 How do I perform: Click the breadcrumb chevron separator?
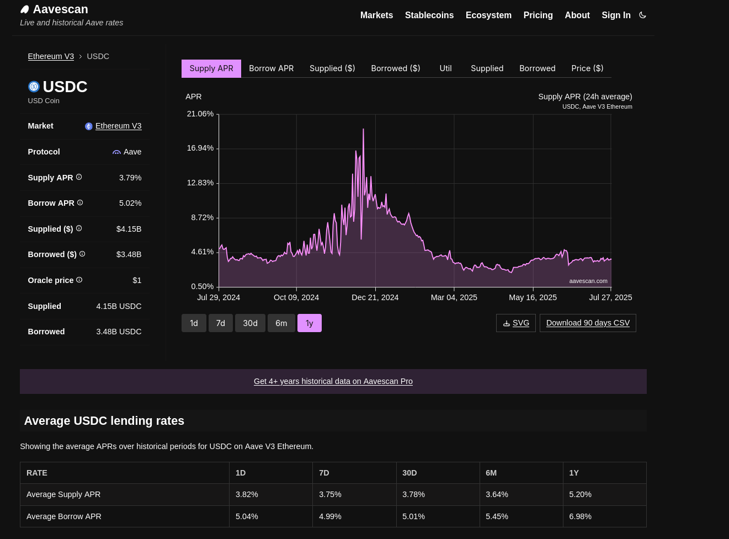(81, 56)
